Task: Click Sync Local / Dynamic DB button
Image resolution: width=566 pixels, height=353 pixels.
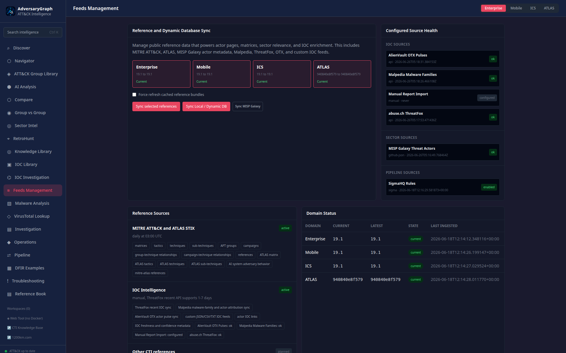Action: 206,106
